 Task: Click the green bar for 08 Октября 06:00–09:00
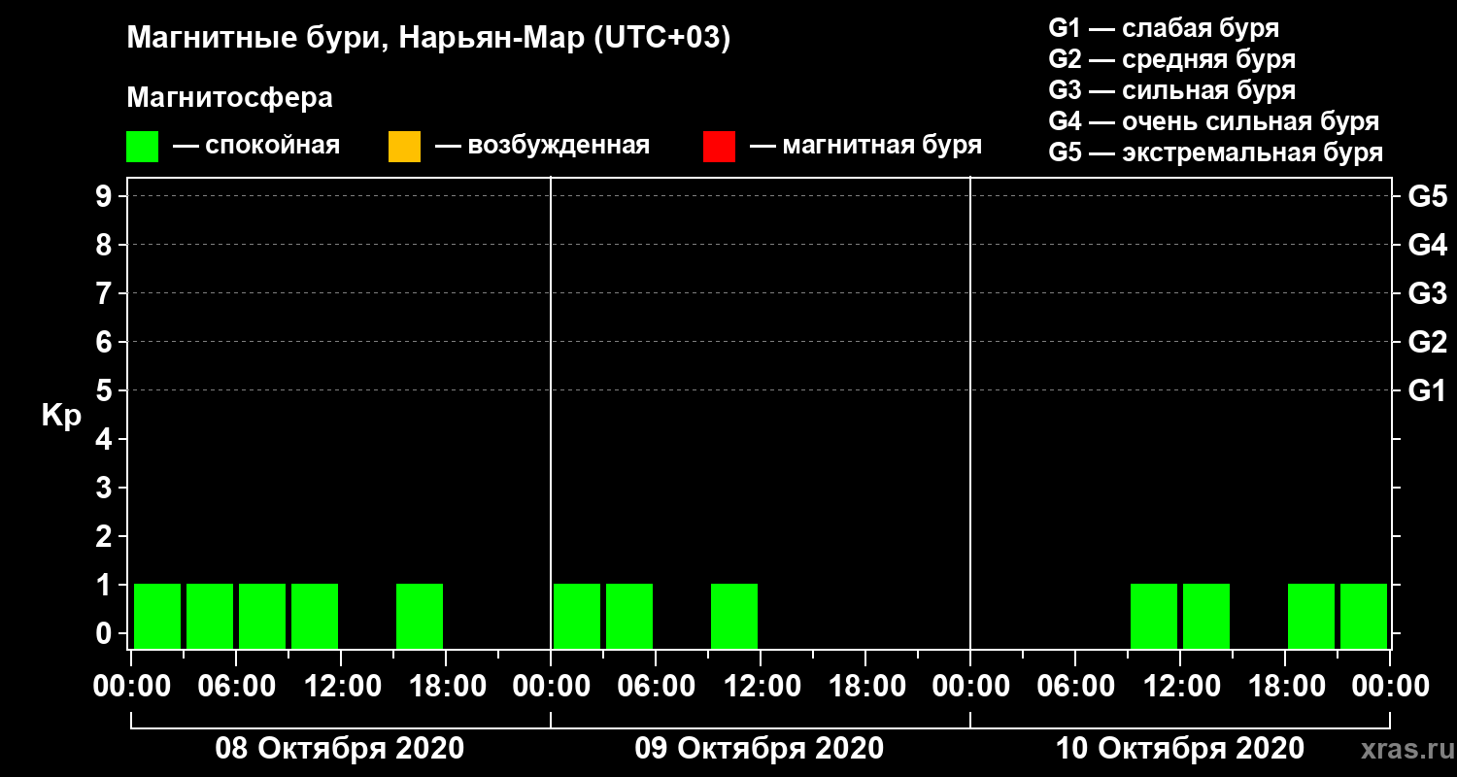262,616
